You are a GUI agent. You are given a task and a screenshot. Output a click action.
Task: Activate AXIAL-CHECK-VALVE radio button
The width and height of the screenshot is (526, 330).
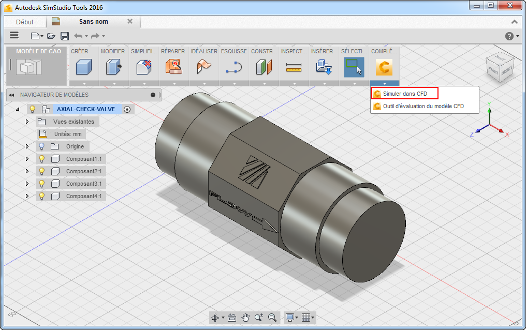[x=127, y=109]
